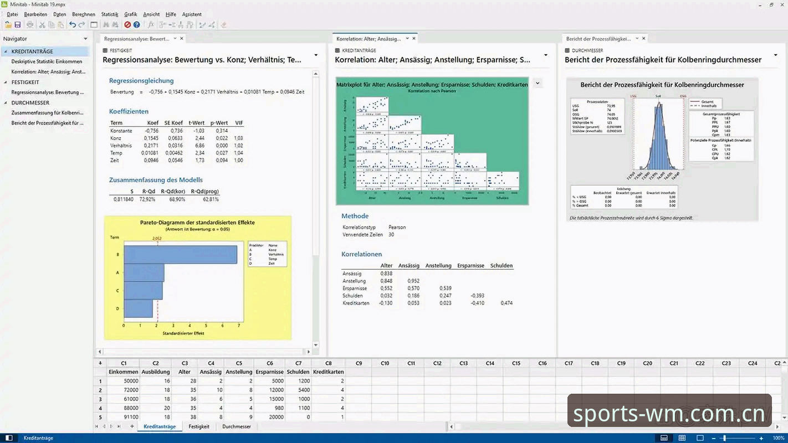The width and height of the screenshot is (788, 443).
Task: Select Deskriptive Statistik: Einkommen in Navigator
Action: [x=47, y=61]
